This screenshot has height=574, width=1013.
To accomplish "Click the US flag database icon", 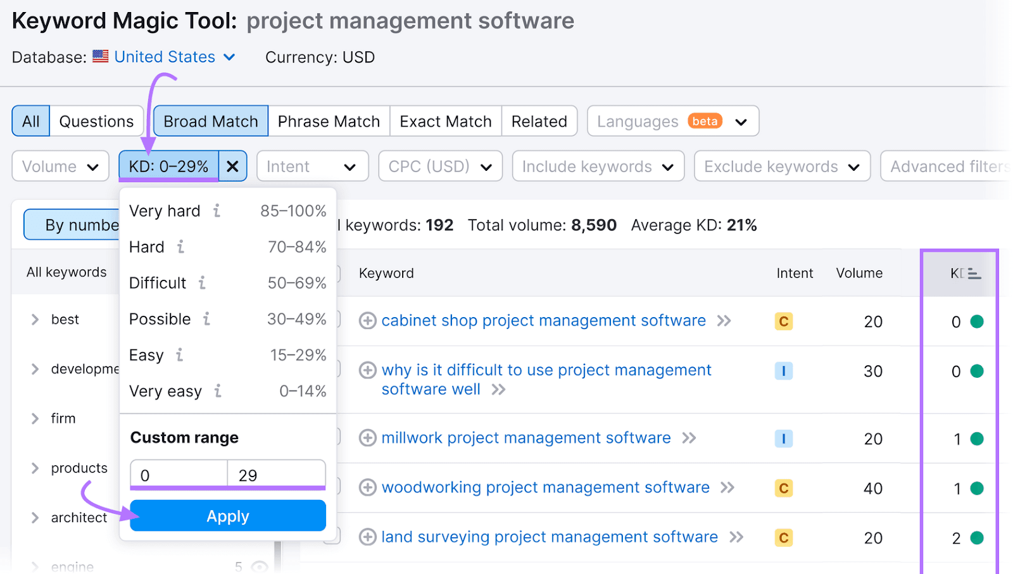I will tap(100, 56).
